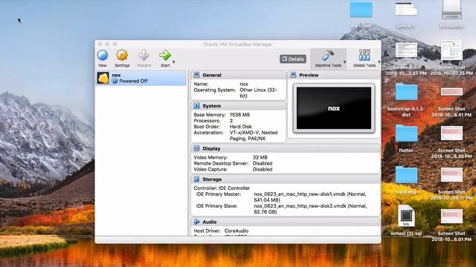476x267 pixels.
Task: Select the Screen Shot 07.35 PM desktop file
Action: 451,50
